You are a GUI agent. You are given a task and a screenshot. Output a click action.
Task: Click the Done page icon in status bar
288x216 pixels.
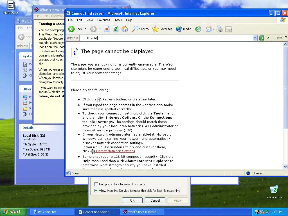coord(68,173)
